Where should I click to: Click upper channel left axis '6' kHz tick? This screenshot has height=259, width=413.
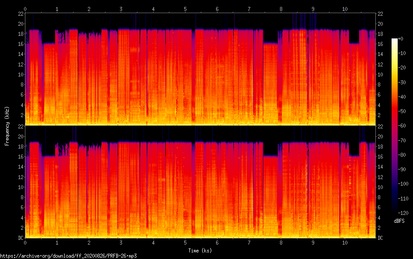coord(22,95)
